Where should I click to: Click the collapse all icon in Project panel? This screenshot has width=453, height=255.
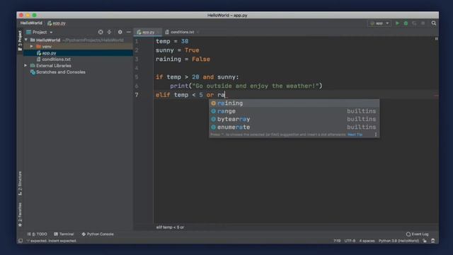(x=109, y=32)
